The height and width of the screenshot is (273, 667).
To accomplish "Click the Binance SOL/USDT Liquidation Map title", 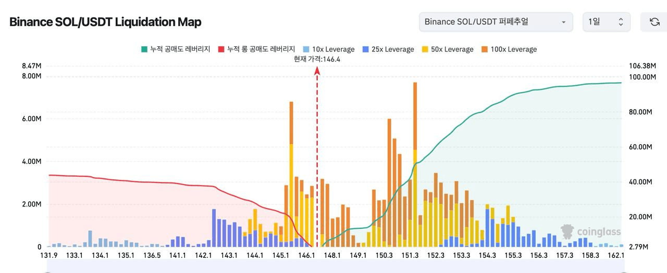I will coord(105,22).
